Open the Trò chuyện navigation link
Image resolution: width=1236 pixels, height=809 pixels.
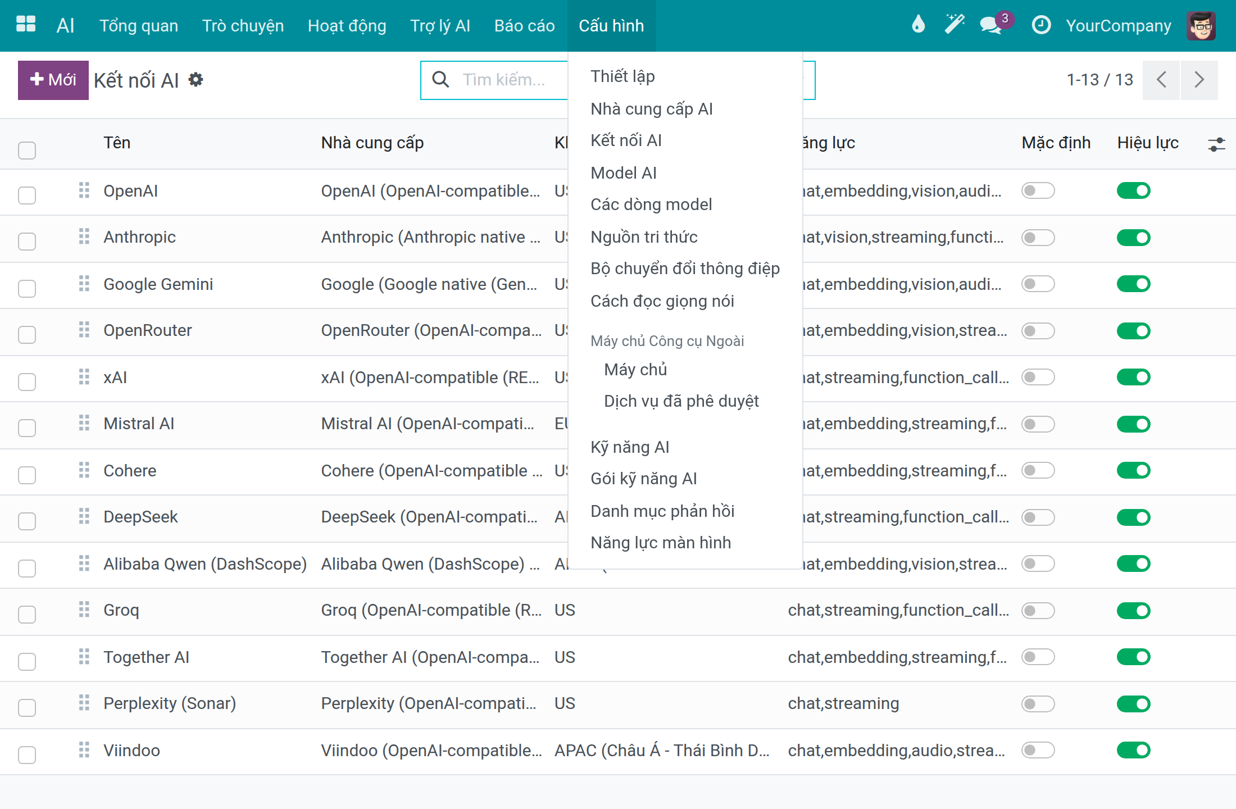[243, 26]
